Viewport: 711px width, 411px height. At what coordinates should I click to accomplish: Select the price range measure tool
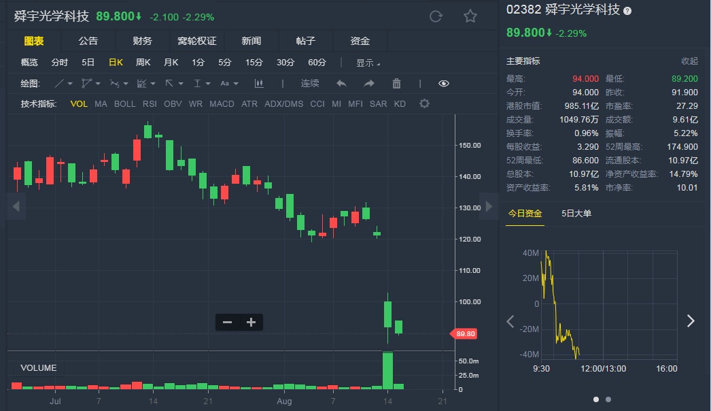point(197,84)
